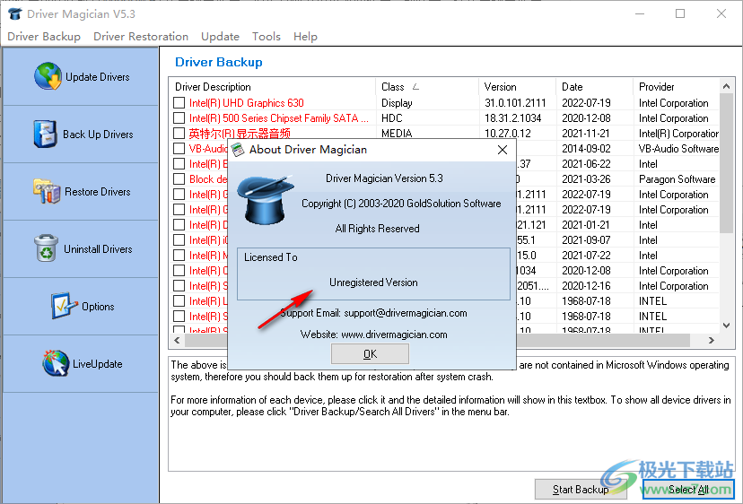Click the 2014-09-02 date cell
Viewport: 743px width, 504px height.
click(x=586, y=148)
